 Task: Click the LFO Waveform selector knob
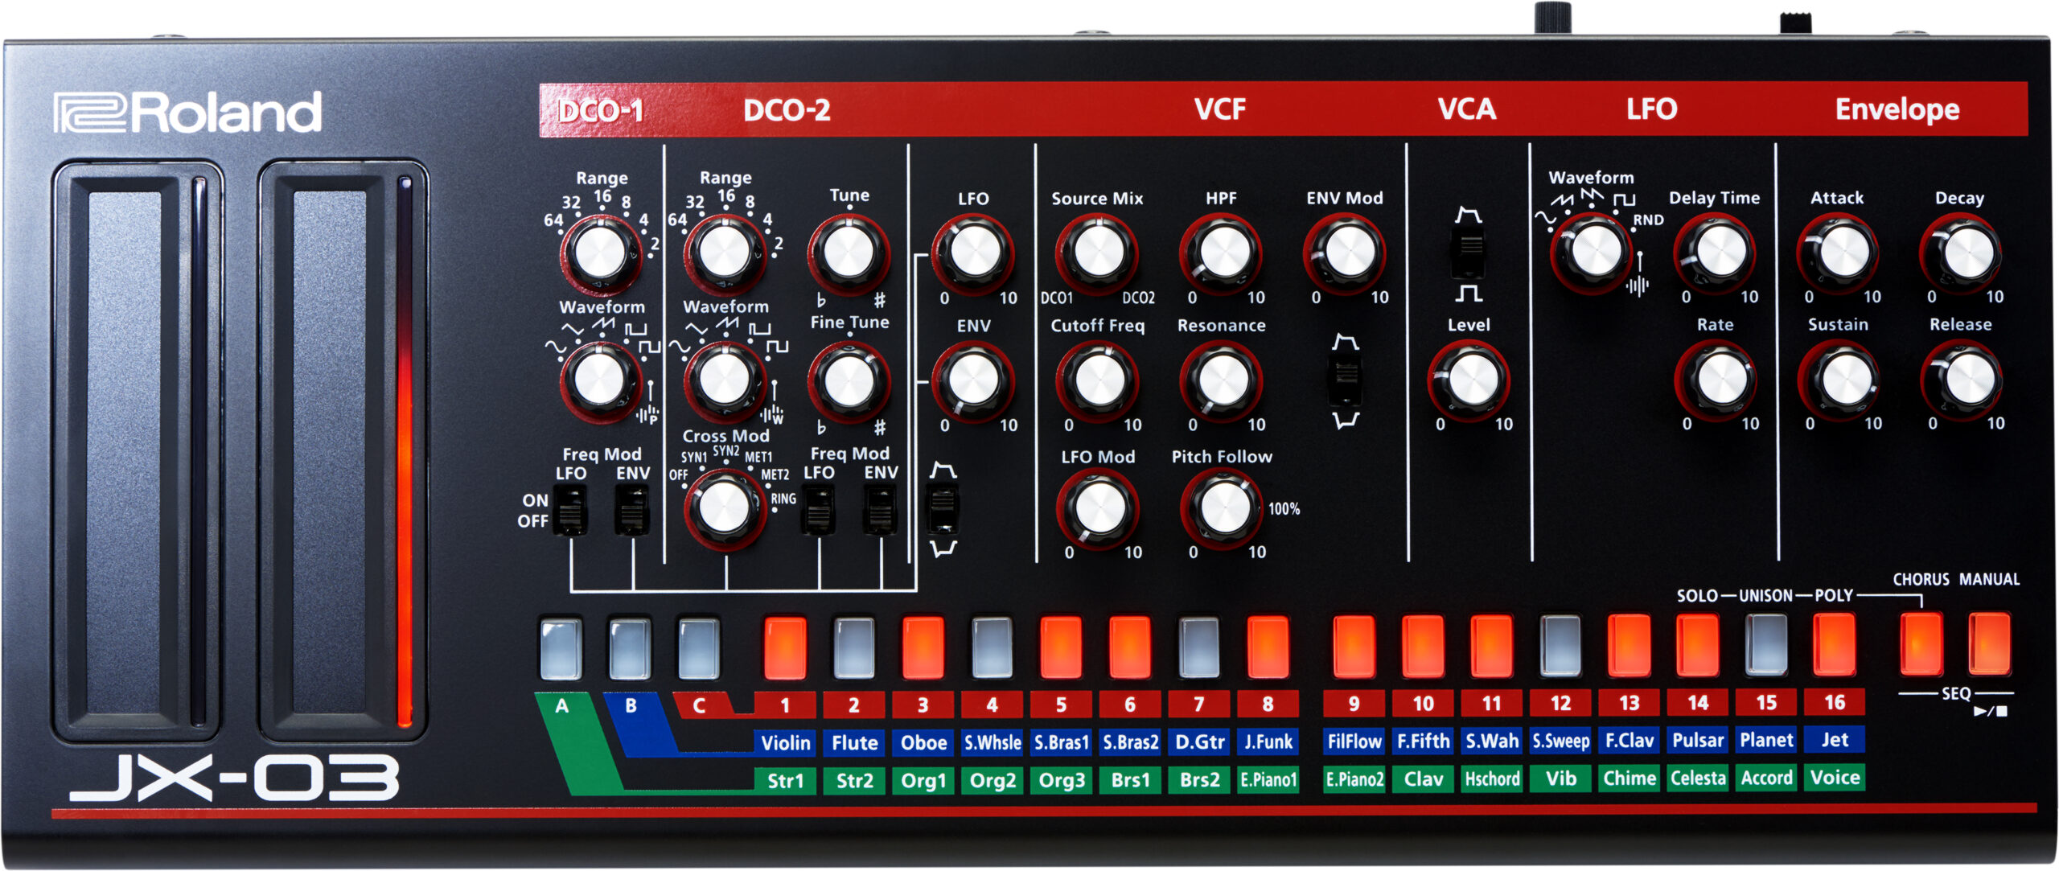coord(1595,251)
